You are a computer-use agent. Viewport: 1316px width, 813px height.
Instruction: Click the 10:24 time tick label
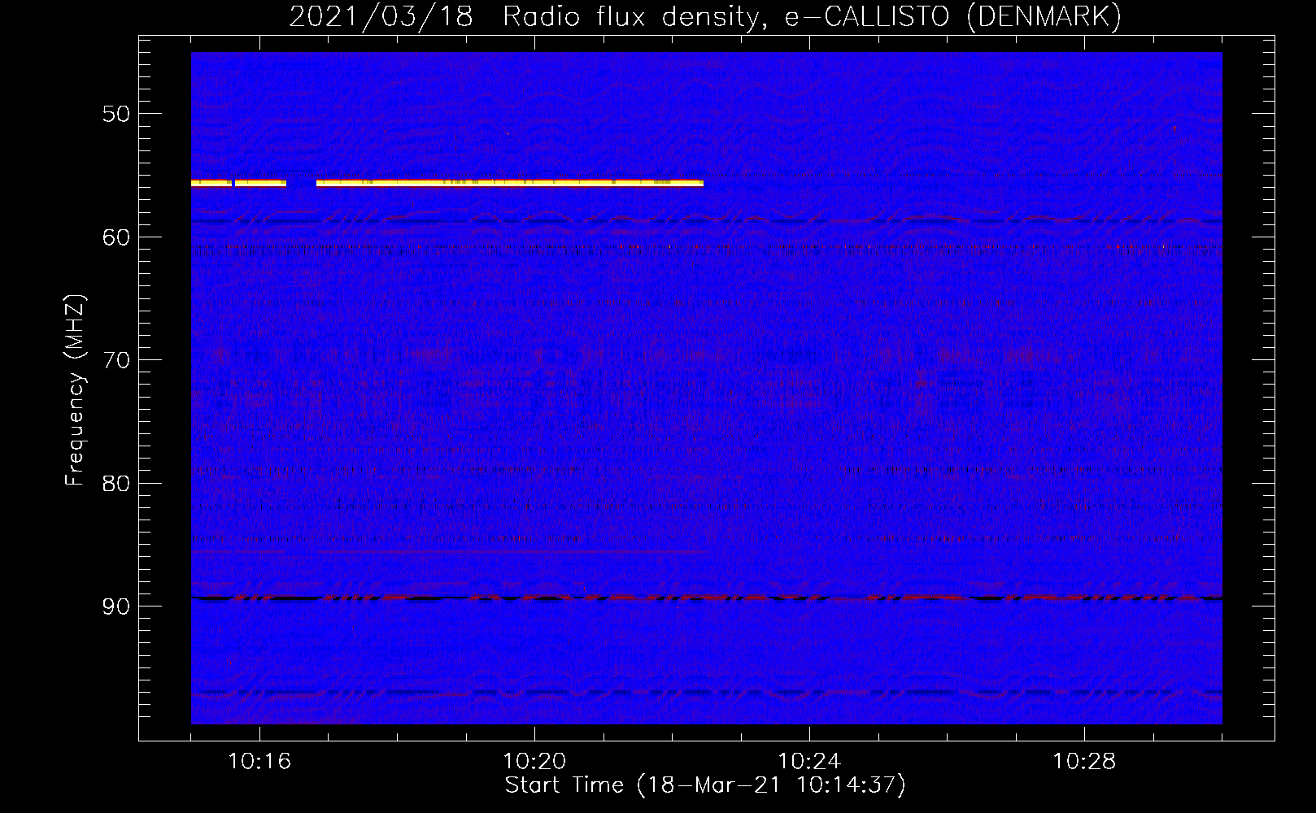[809, 762]
